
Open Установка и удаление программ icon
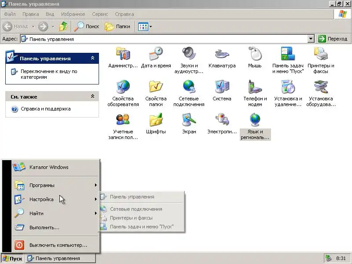click(288, 93)
